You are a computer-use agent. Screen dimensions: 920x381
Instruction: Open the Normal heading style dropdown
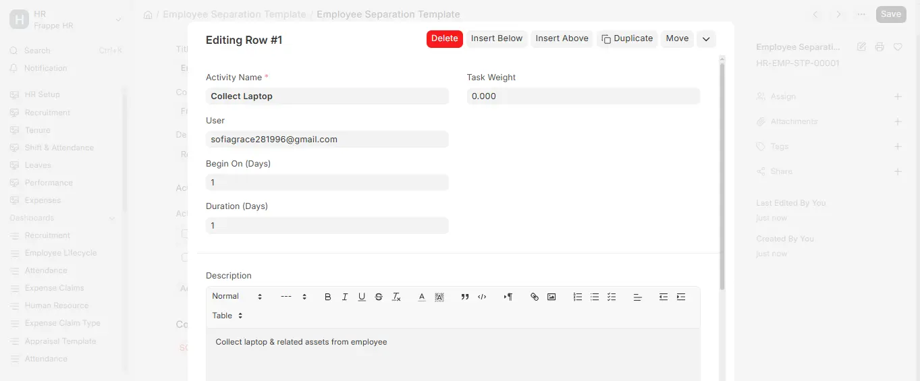click(x=237, y=297)
